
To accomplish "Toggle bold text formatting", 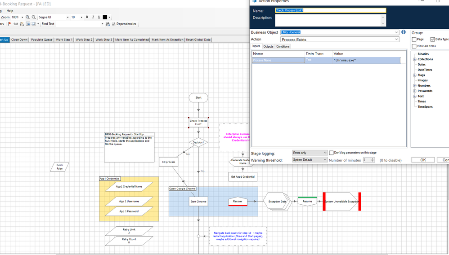I will pyautogui.click(x=87, y=17).
